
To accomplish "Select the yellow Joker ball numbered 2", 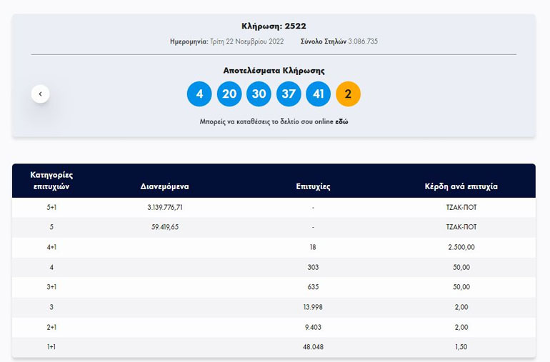I will point(348,94).
